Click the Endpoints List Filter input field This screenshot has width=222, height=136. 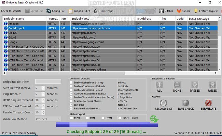(48, 81)
